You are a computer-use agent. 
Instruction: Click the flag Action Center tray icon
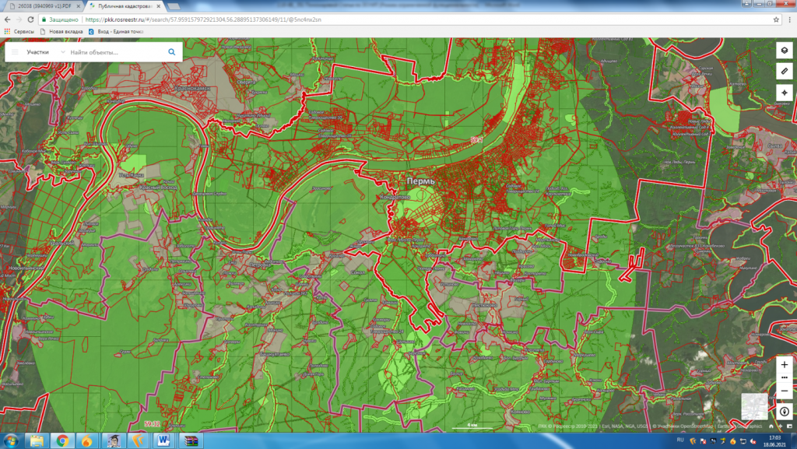[x=703, y=441]
